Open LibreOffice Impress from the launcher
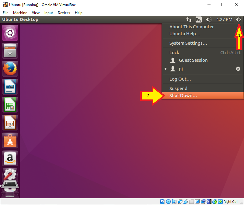Image resolution: width=244 pixels, height=205 pixels. point(10,123)
